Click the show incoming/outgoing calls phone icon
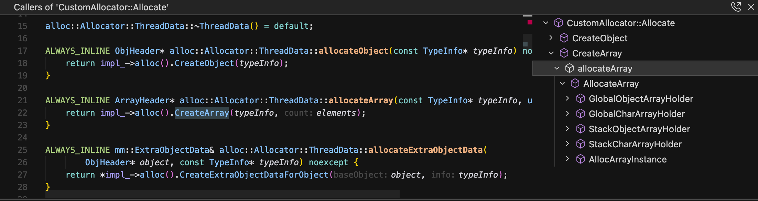The image size is (758, 201). 736,7
